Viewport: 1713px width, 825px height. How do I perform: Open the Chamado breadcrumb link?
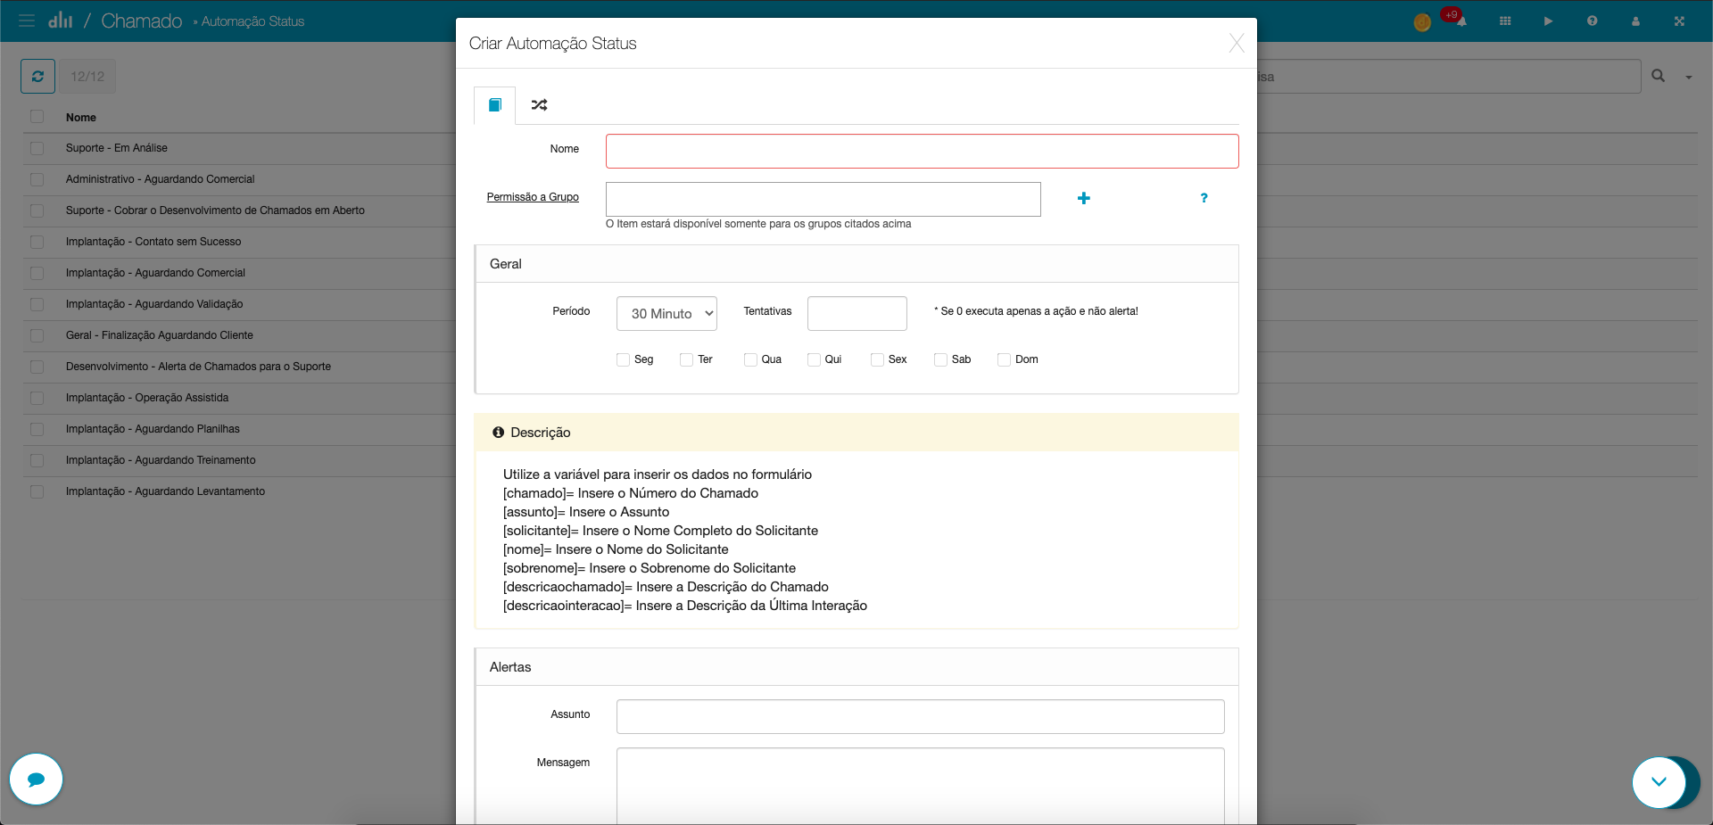[141, 21]
